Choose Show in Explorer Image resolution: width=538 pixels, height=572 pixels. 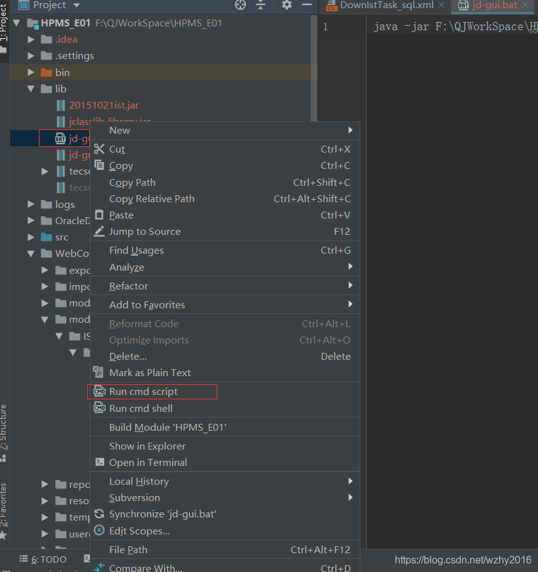225,446
